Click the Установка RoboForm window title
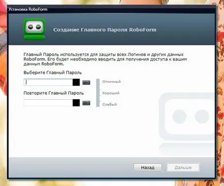 click(28, 9)
